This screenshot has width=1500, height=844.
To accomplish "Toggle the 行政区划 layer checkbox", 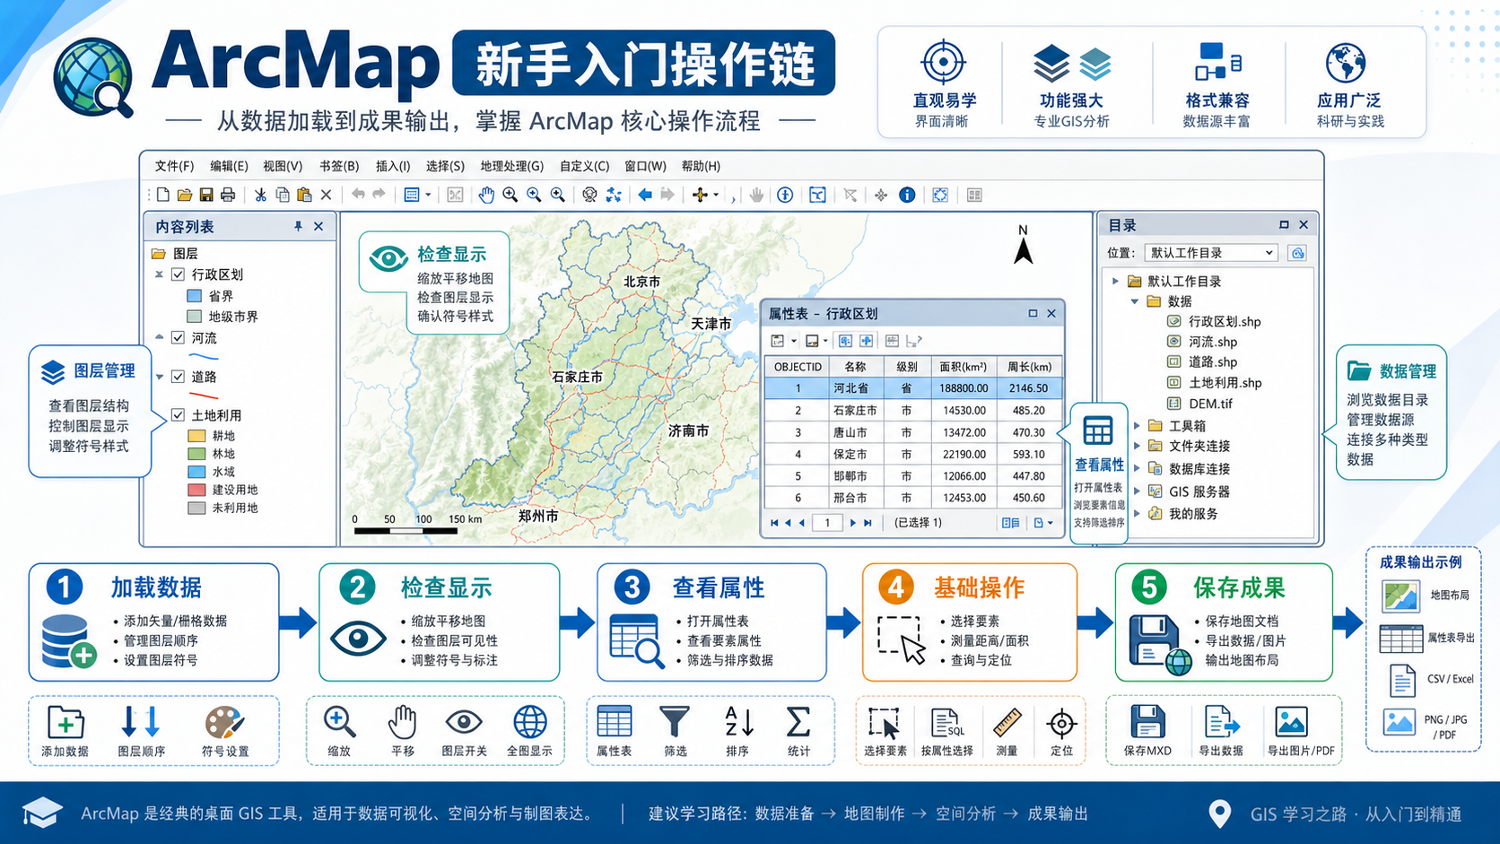I will (x=178, y=274).
